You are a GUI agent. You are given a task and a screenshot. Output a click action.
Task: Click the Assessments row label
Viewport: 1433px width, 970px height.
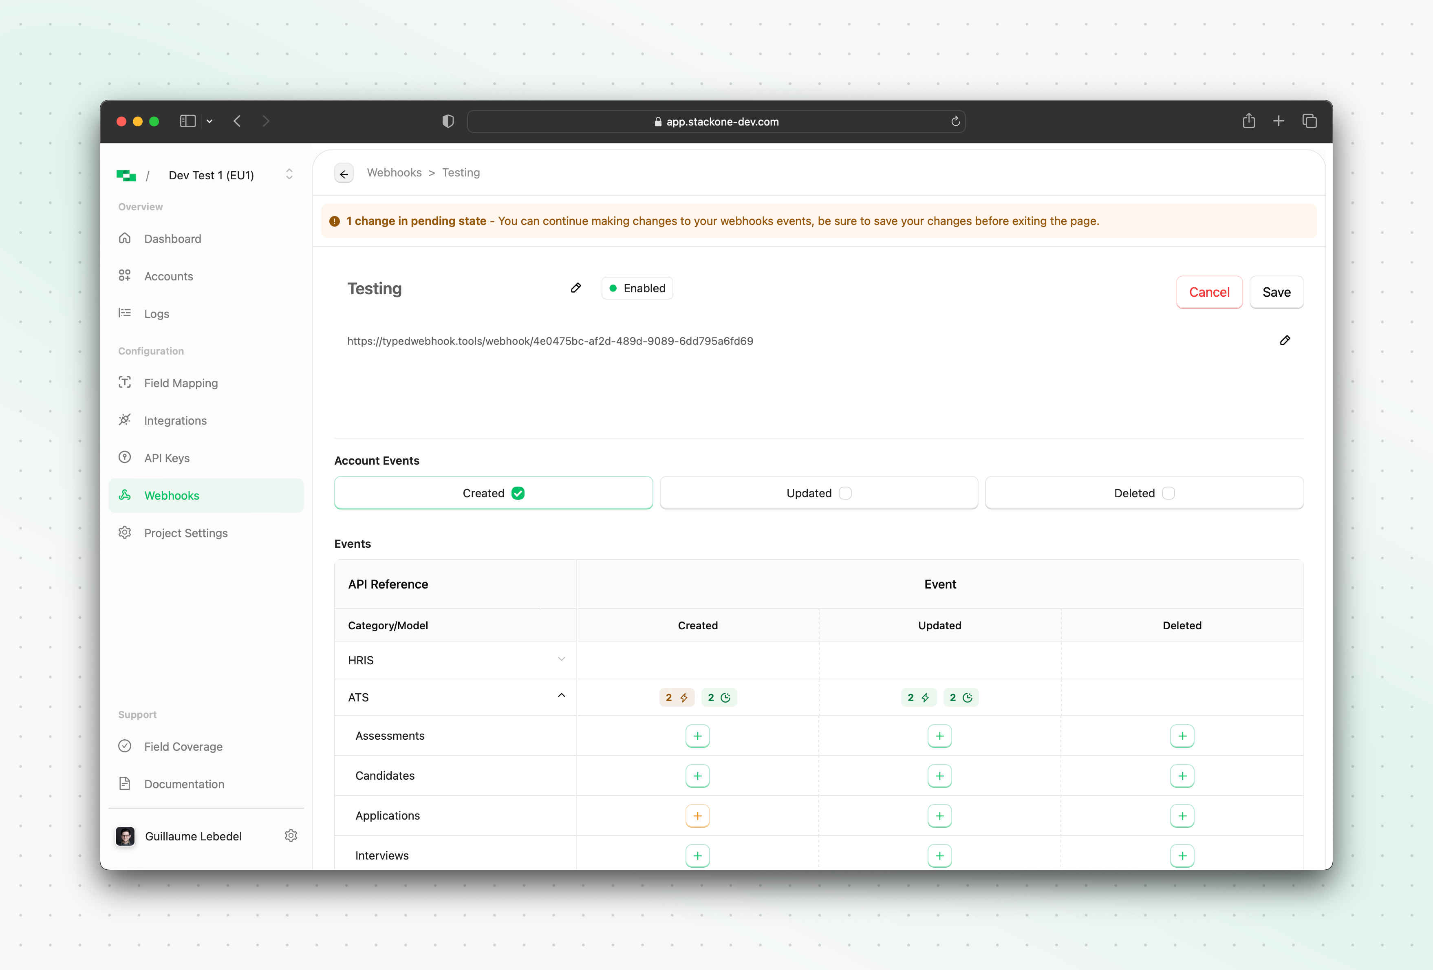click(x=390, y=736)
